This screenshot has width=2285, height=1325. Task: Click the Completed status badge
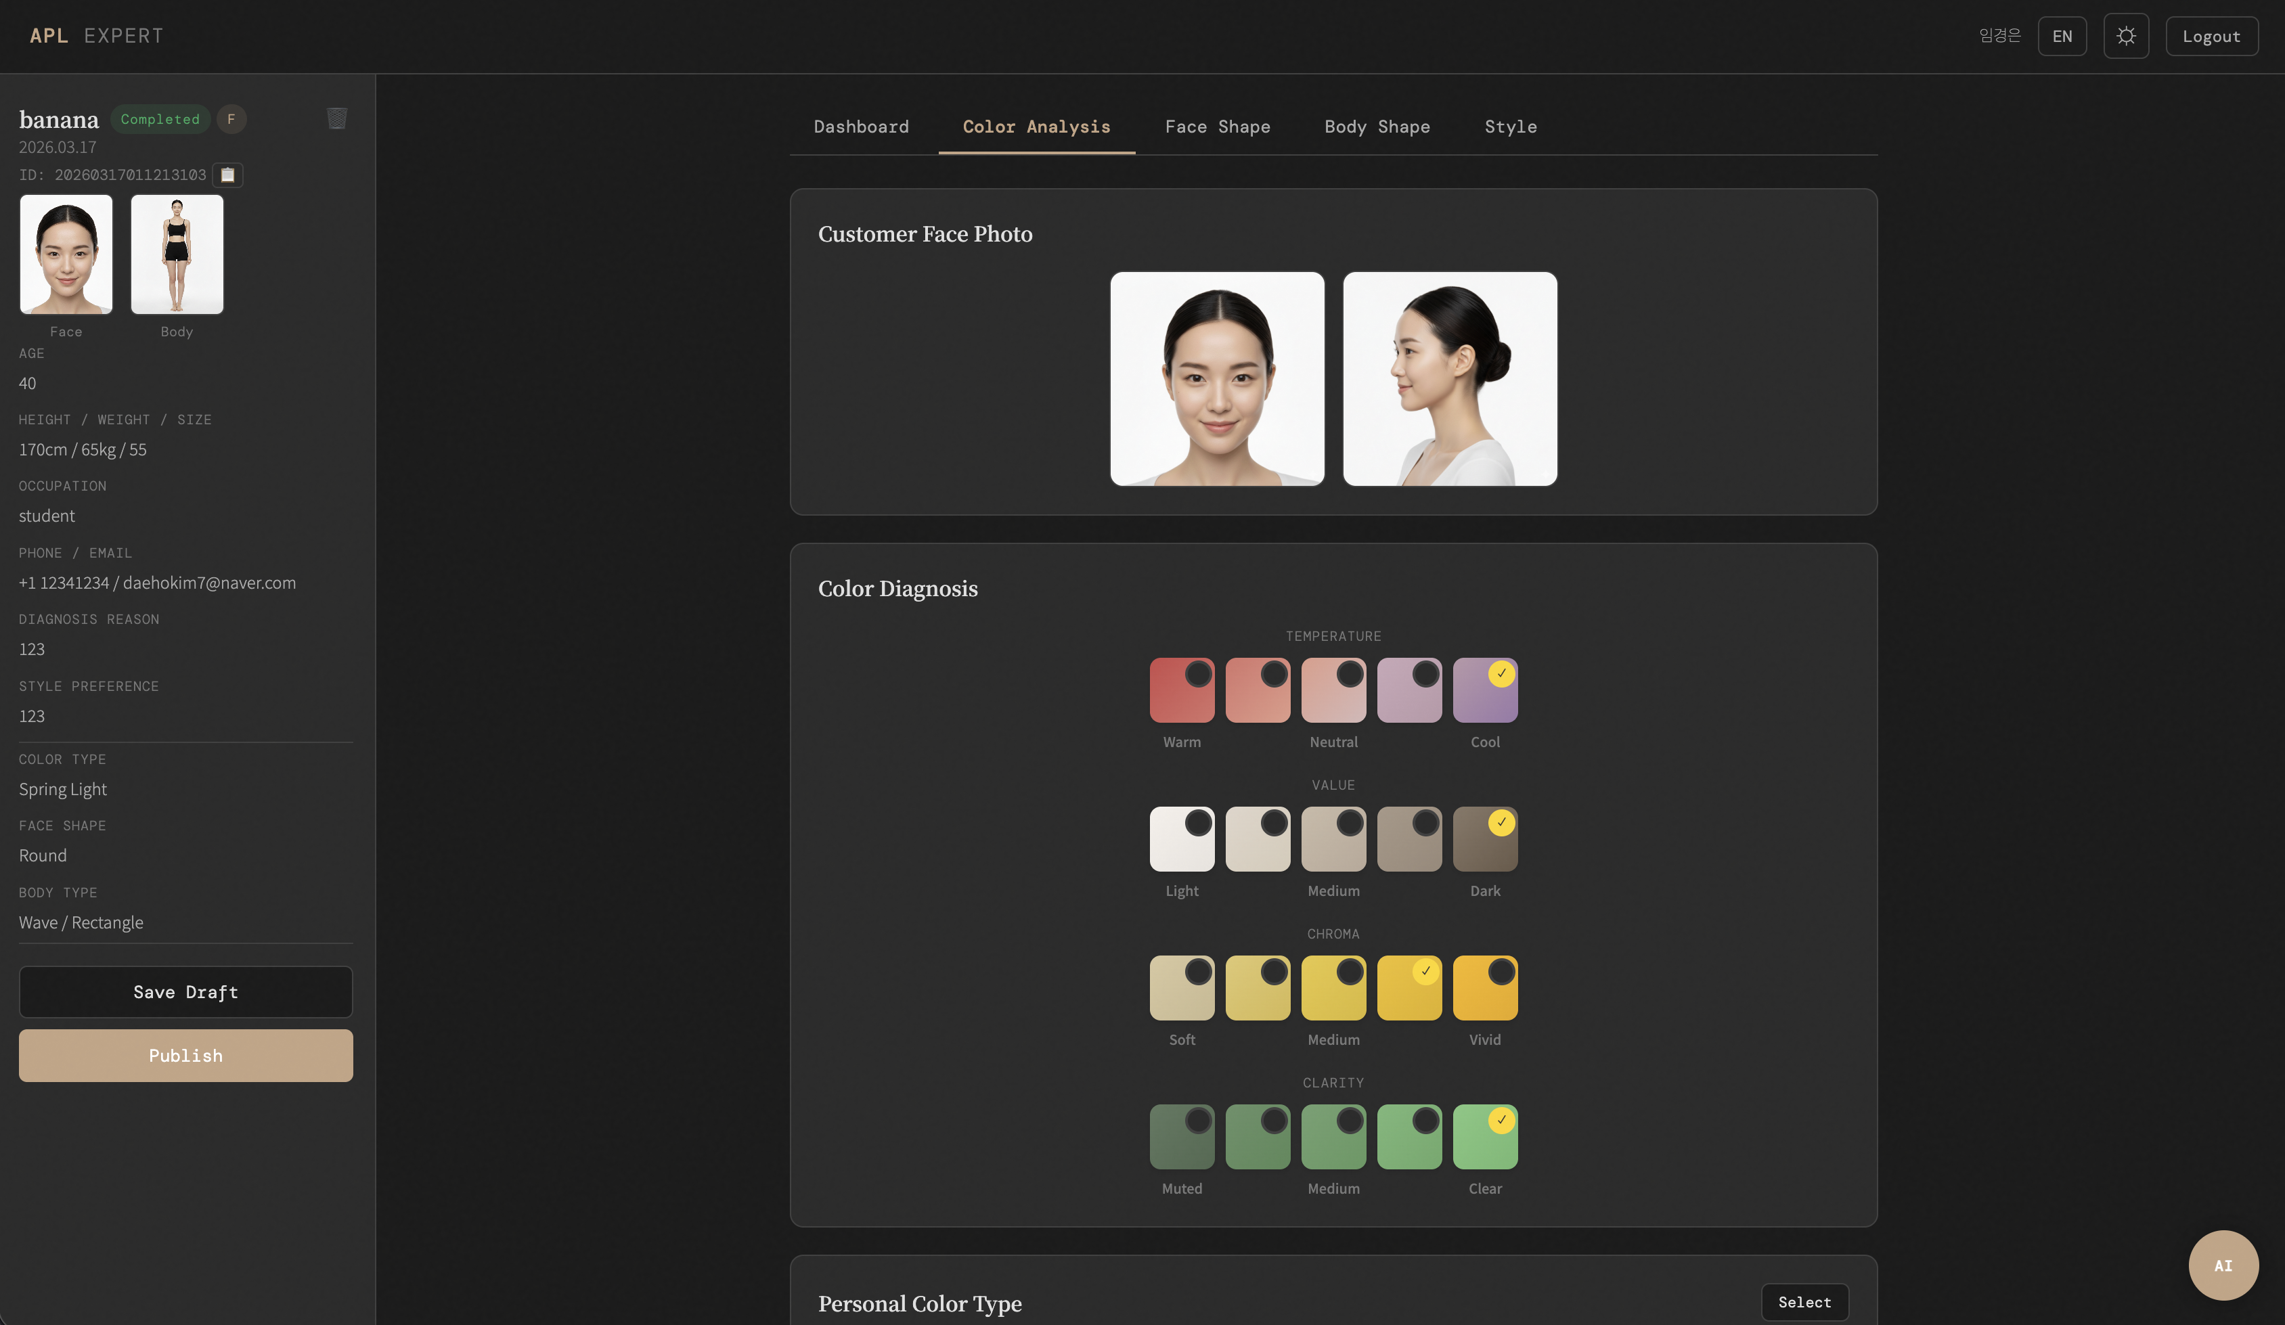click(160, 118)
